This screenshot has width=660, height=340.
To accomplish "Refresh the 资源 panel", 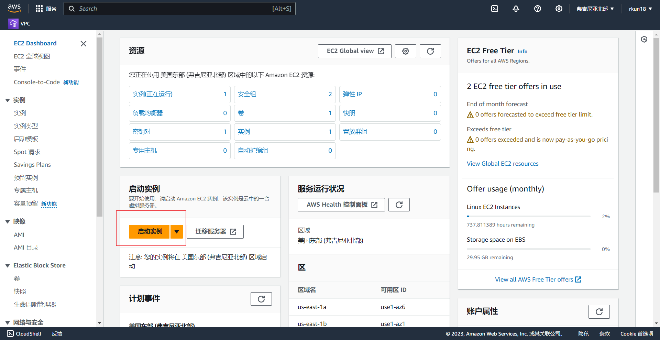I will pyautogui.click(x=430, y=51).
